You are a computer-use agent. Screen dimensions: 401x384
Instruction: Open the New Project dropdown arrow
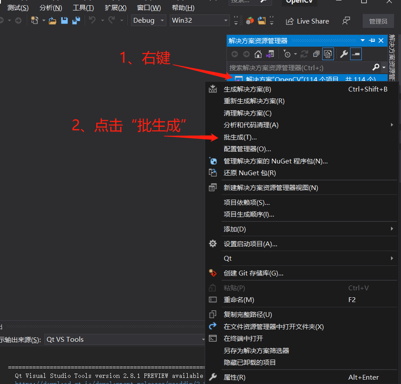click(44, 20)
